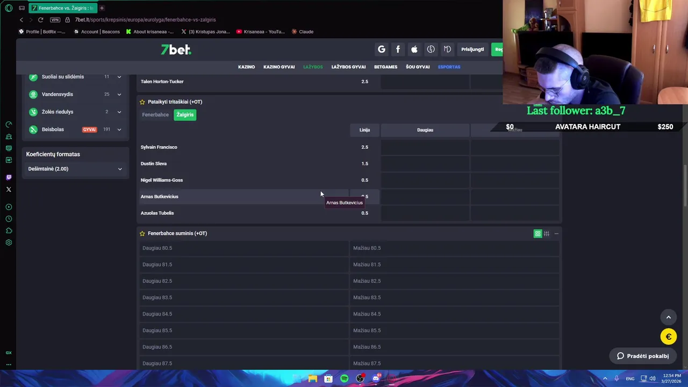688x387 pixels.
Task: Open the LAŽYBOS menu item
Action: [313, 67]
